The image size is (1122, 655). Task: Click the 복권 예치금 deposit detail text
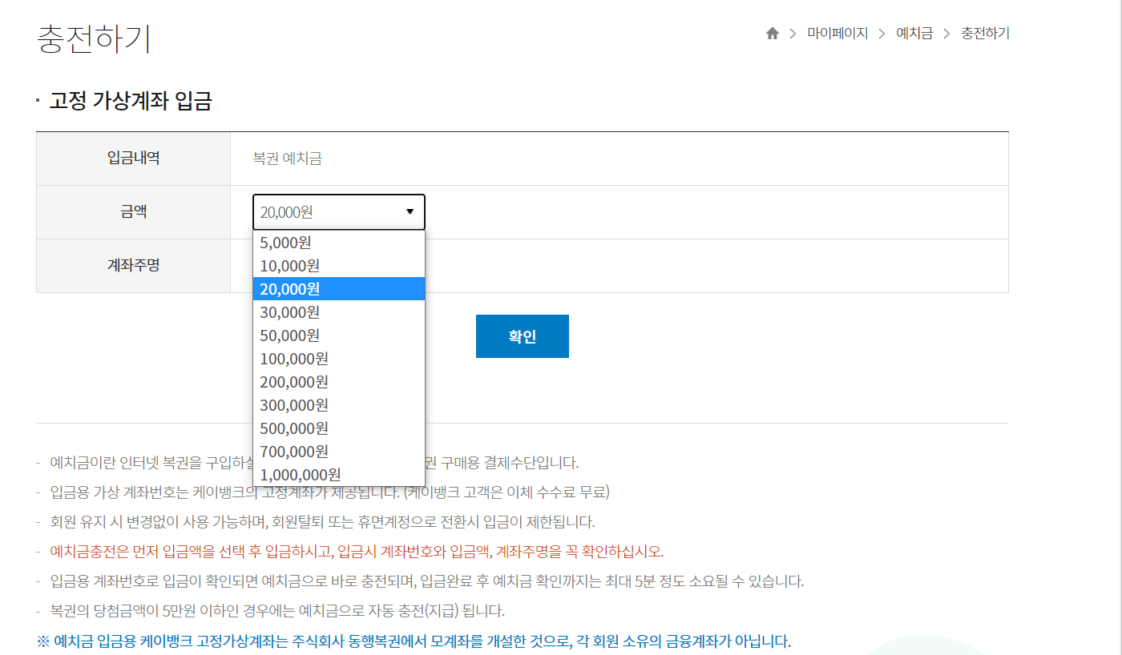(287, 159)
